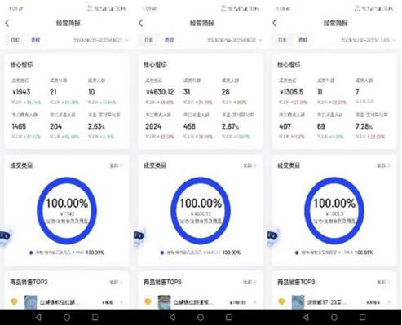Screen dimensions: 402x325
Task: Tap back arrow on the ¥4630.12 report screen
Action: (140, 24)
